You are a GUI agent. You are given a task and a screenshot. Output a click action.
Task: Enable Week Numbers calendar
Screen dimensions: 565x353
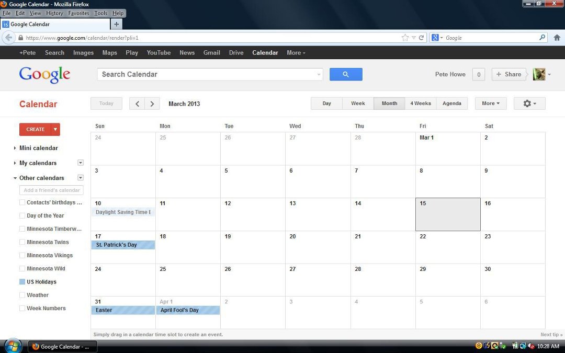(22, 309)
